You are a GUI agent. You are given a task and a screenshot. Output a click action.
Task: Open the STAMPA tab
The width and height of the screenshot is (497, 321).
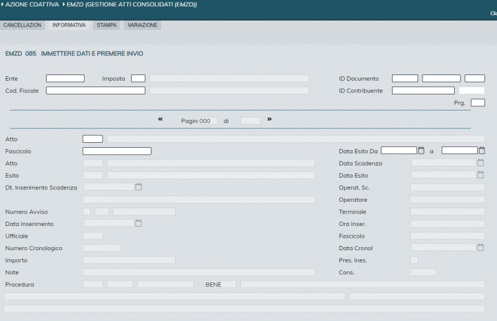(x=106, y=25)
